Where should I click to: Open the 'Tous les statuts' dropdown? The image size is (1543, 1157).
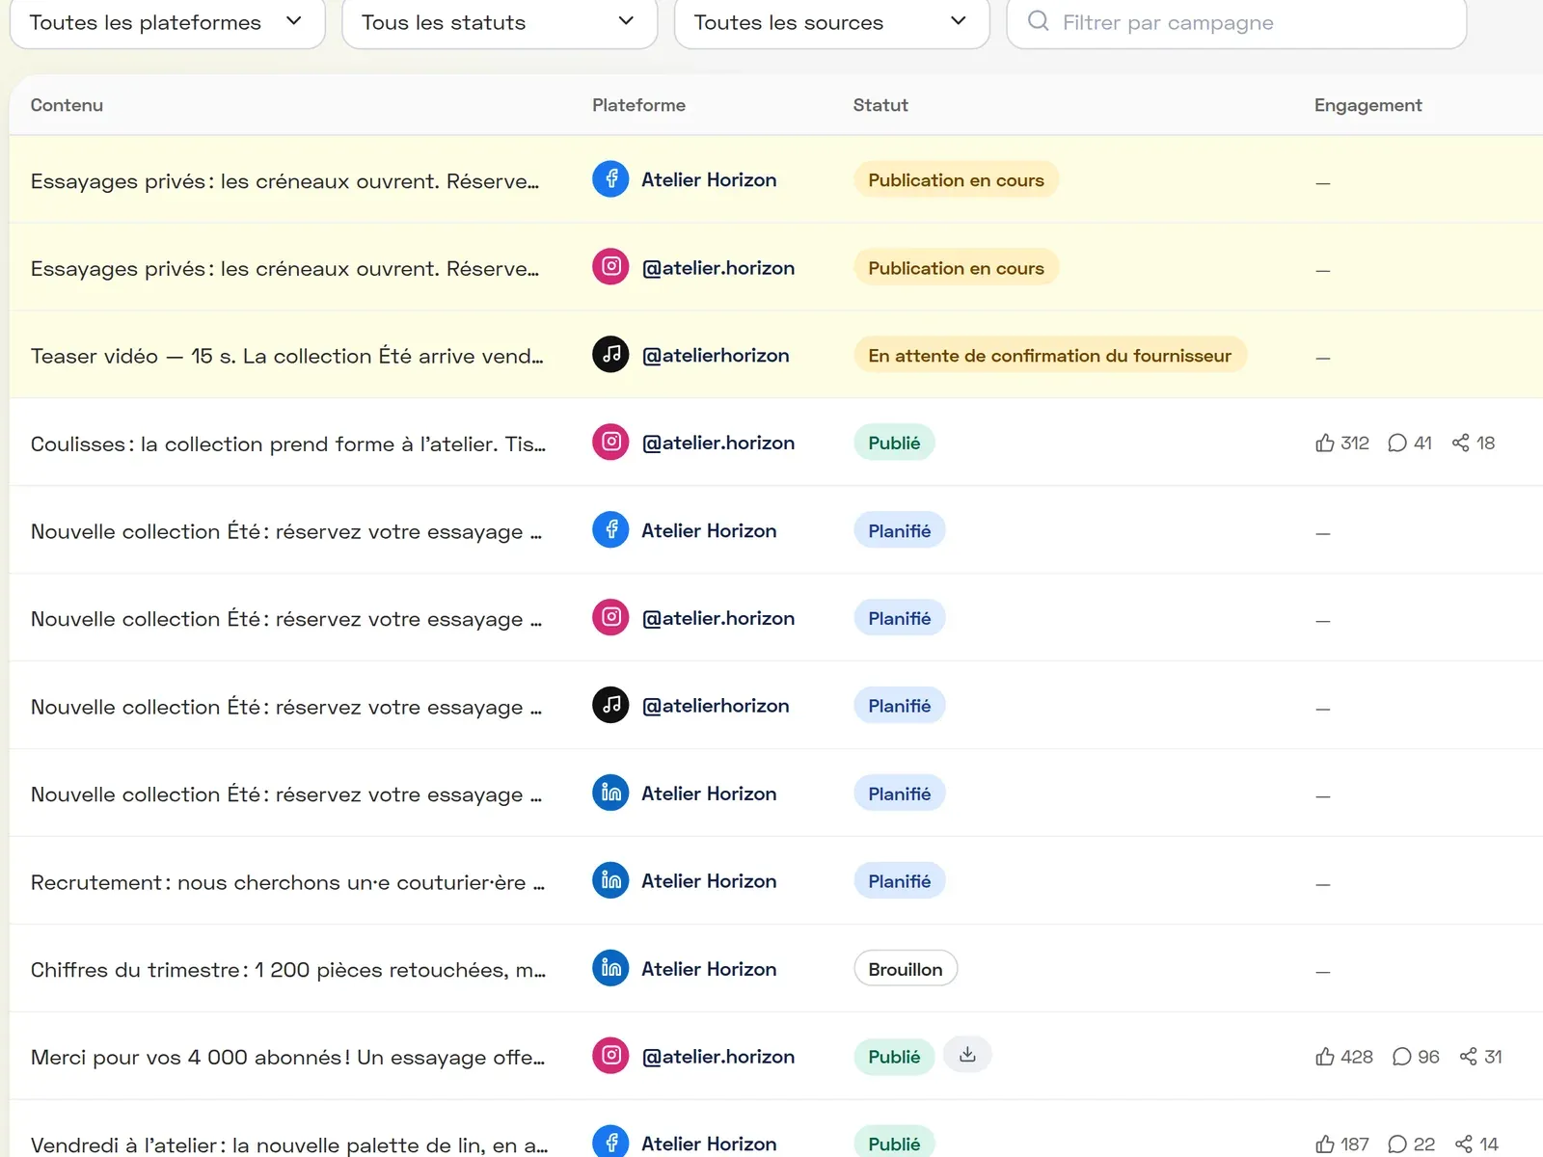pyautogui.click(x=500, y=22)
